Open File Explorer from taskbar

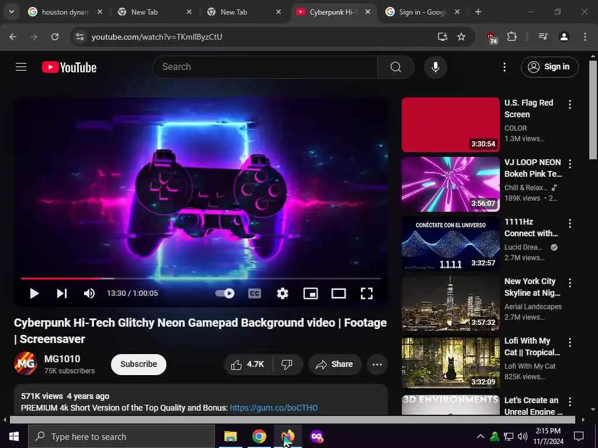coord(230,436)
